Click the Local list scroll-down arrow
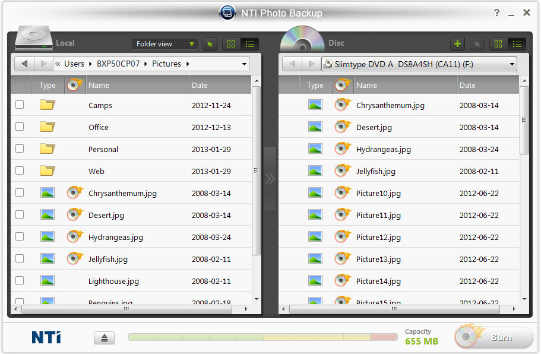 pos(257,299)
